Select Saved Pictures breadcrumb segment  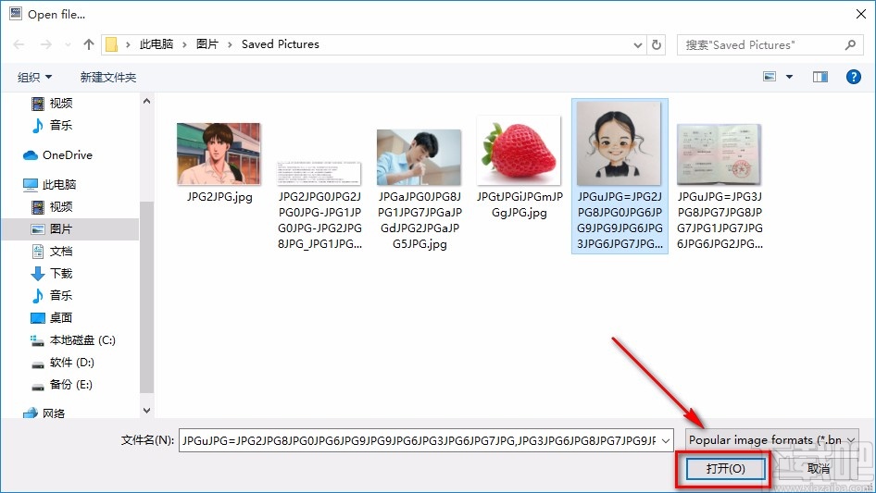(x=280, y=44)
